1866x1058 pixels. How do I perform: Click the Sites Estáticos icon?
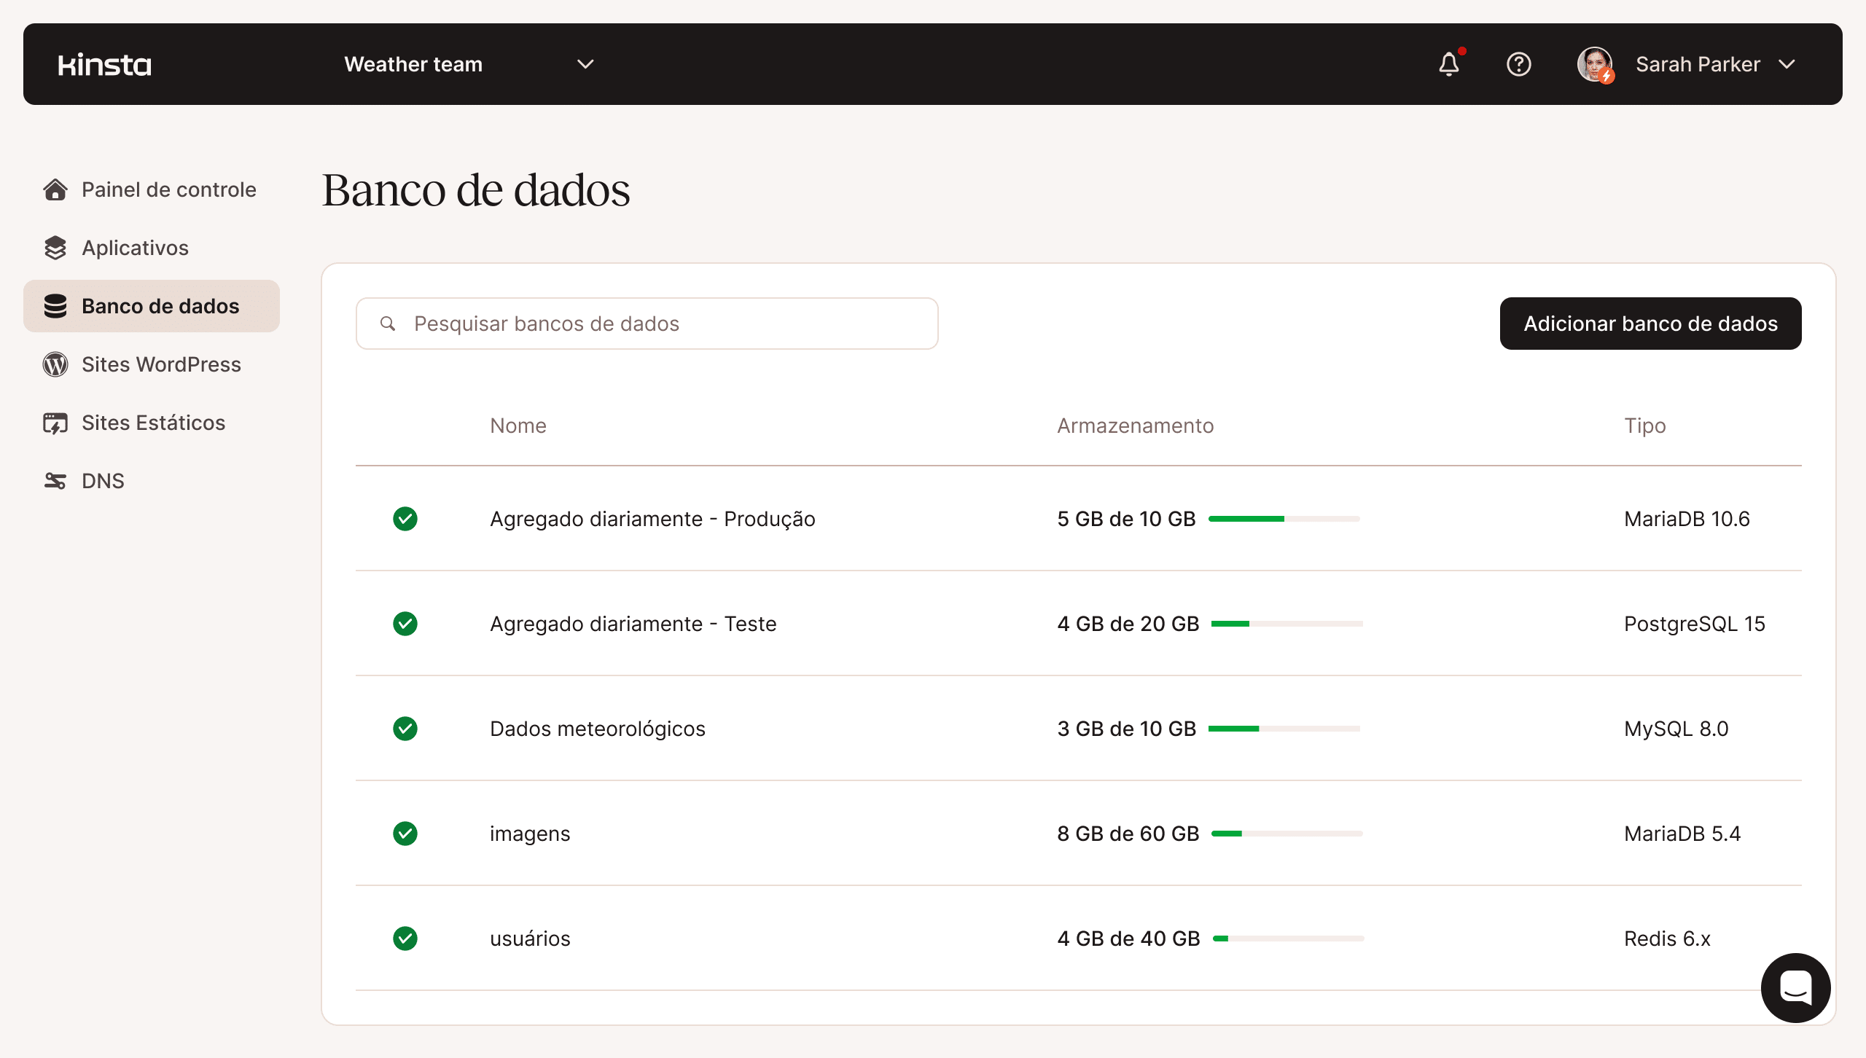tap(55, 423)
